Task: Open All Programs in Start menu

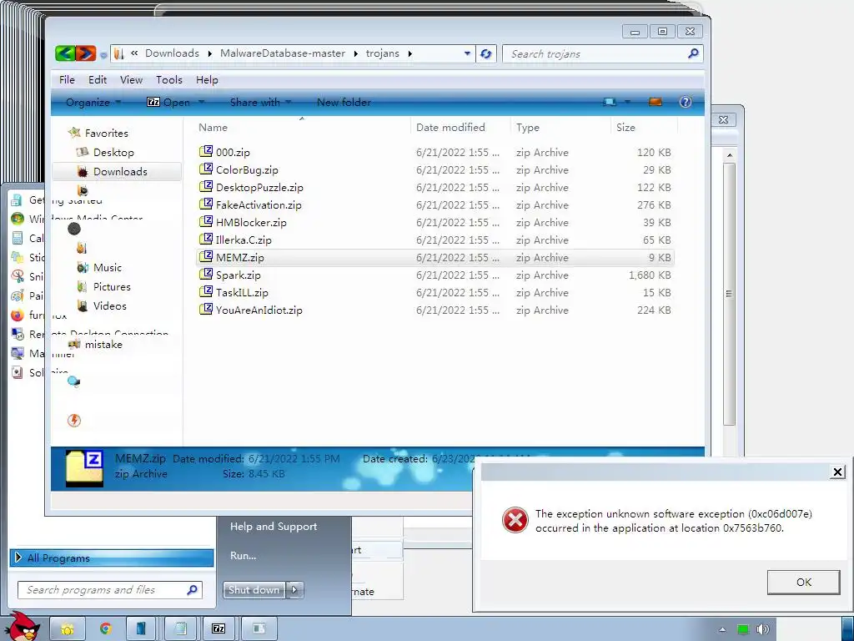Action: pos(112,558)
